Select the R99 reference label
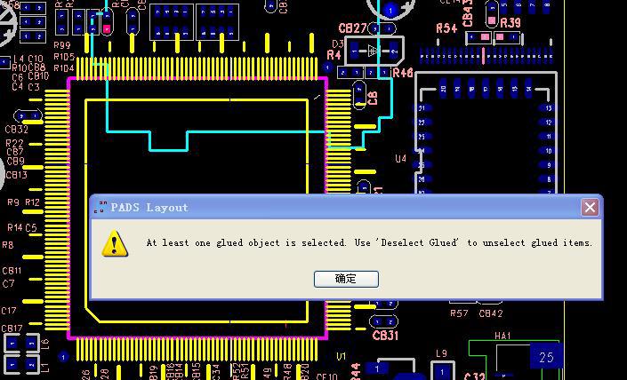Image resolution: width=627 pixels, height=380 pixels. [61, 44]
